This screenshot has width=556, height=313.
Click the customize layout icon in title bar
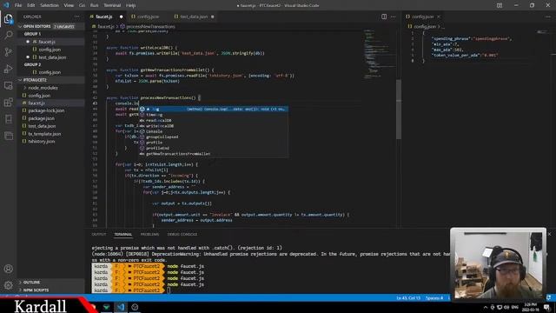500,5
